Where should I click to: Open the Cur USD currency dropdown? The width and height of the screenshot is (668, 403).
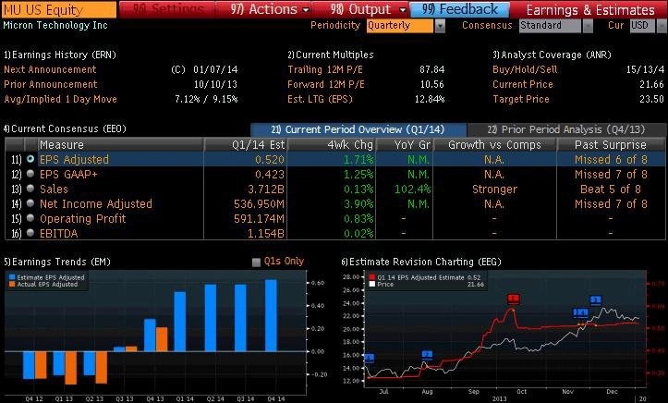coord(642,26)
